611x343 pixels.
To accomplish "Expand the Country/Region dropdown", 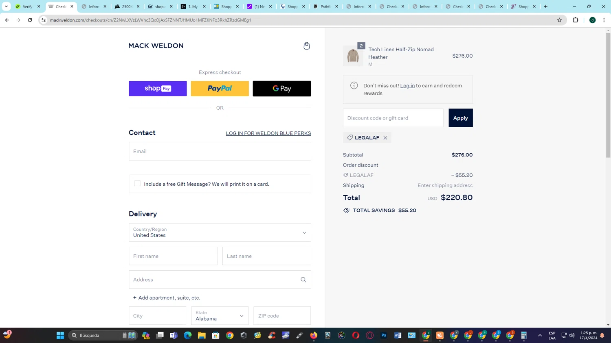I will click(220, 232).
